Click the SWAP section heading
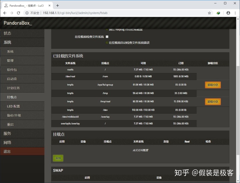Image resolution: width=240 pixels, height=183 pixels. (x=58, y=170)
